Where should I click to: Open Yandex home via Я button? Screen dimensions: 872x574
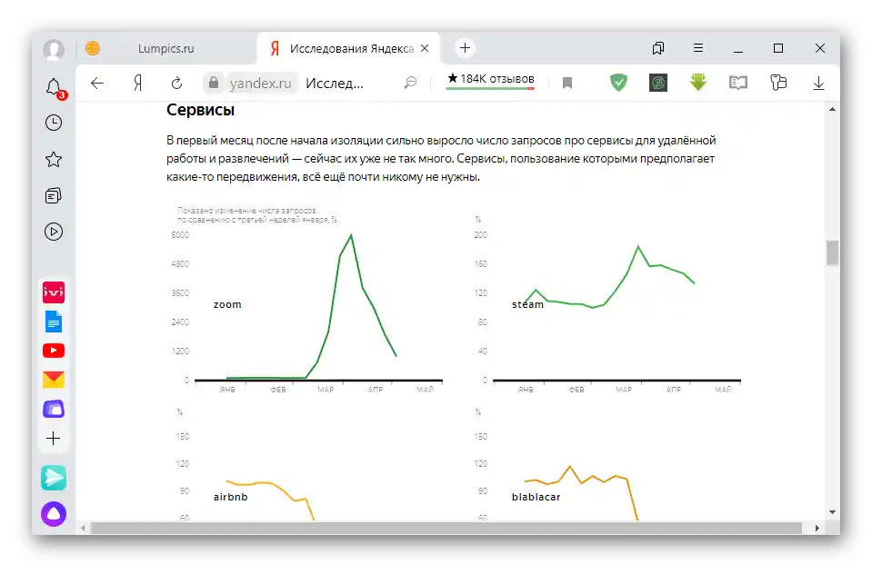coord(138,84)
